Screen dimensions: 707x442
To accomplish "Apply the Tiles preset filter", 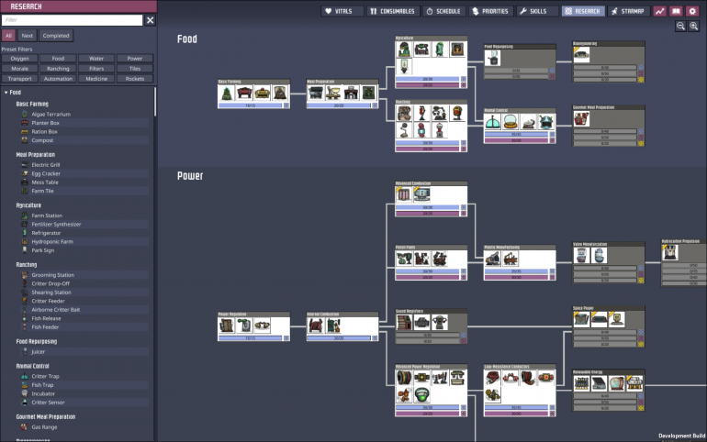I will (x=135, y=69).
